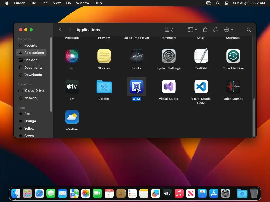Open Desktop in the sidebar
270x202 pixels.
[x=31, y=60]
